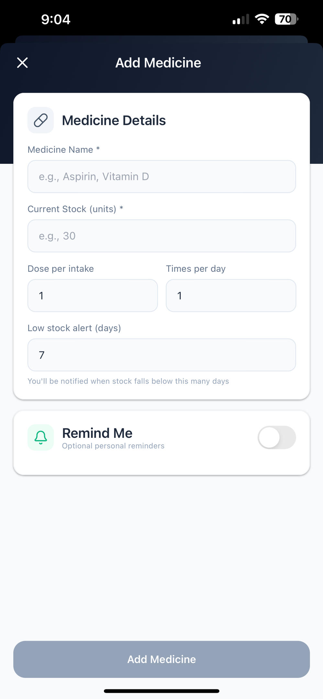This screenshot has width=323, height=699.
Task: Enable the Remind Me toggle switch
Action: (x=277, y=438)
